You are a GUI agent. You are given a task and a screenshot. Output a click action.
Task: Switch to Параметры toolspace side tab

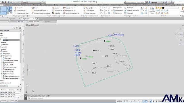[23, 47]
